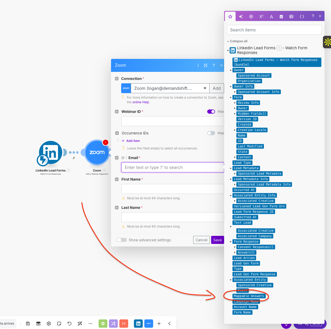Open the more options ellipsis in toolbar
The height and width of the screenshot is (329, 331).
point(90,324)
